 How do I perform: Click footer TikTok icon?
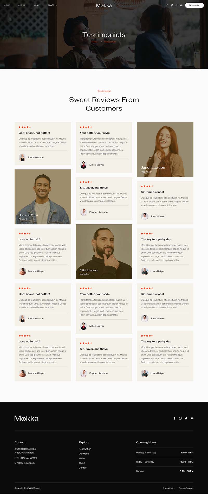186,418
